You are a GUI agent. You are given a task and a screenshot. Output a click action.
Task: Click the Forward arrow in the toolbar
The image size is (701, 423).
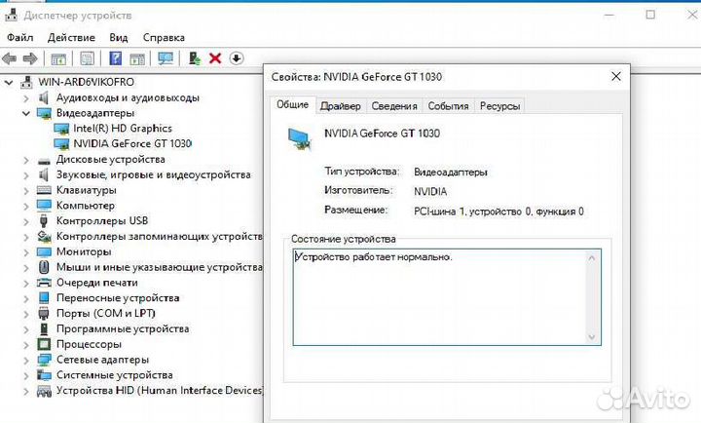point(30,58)
